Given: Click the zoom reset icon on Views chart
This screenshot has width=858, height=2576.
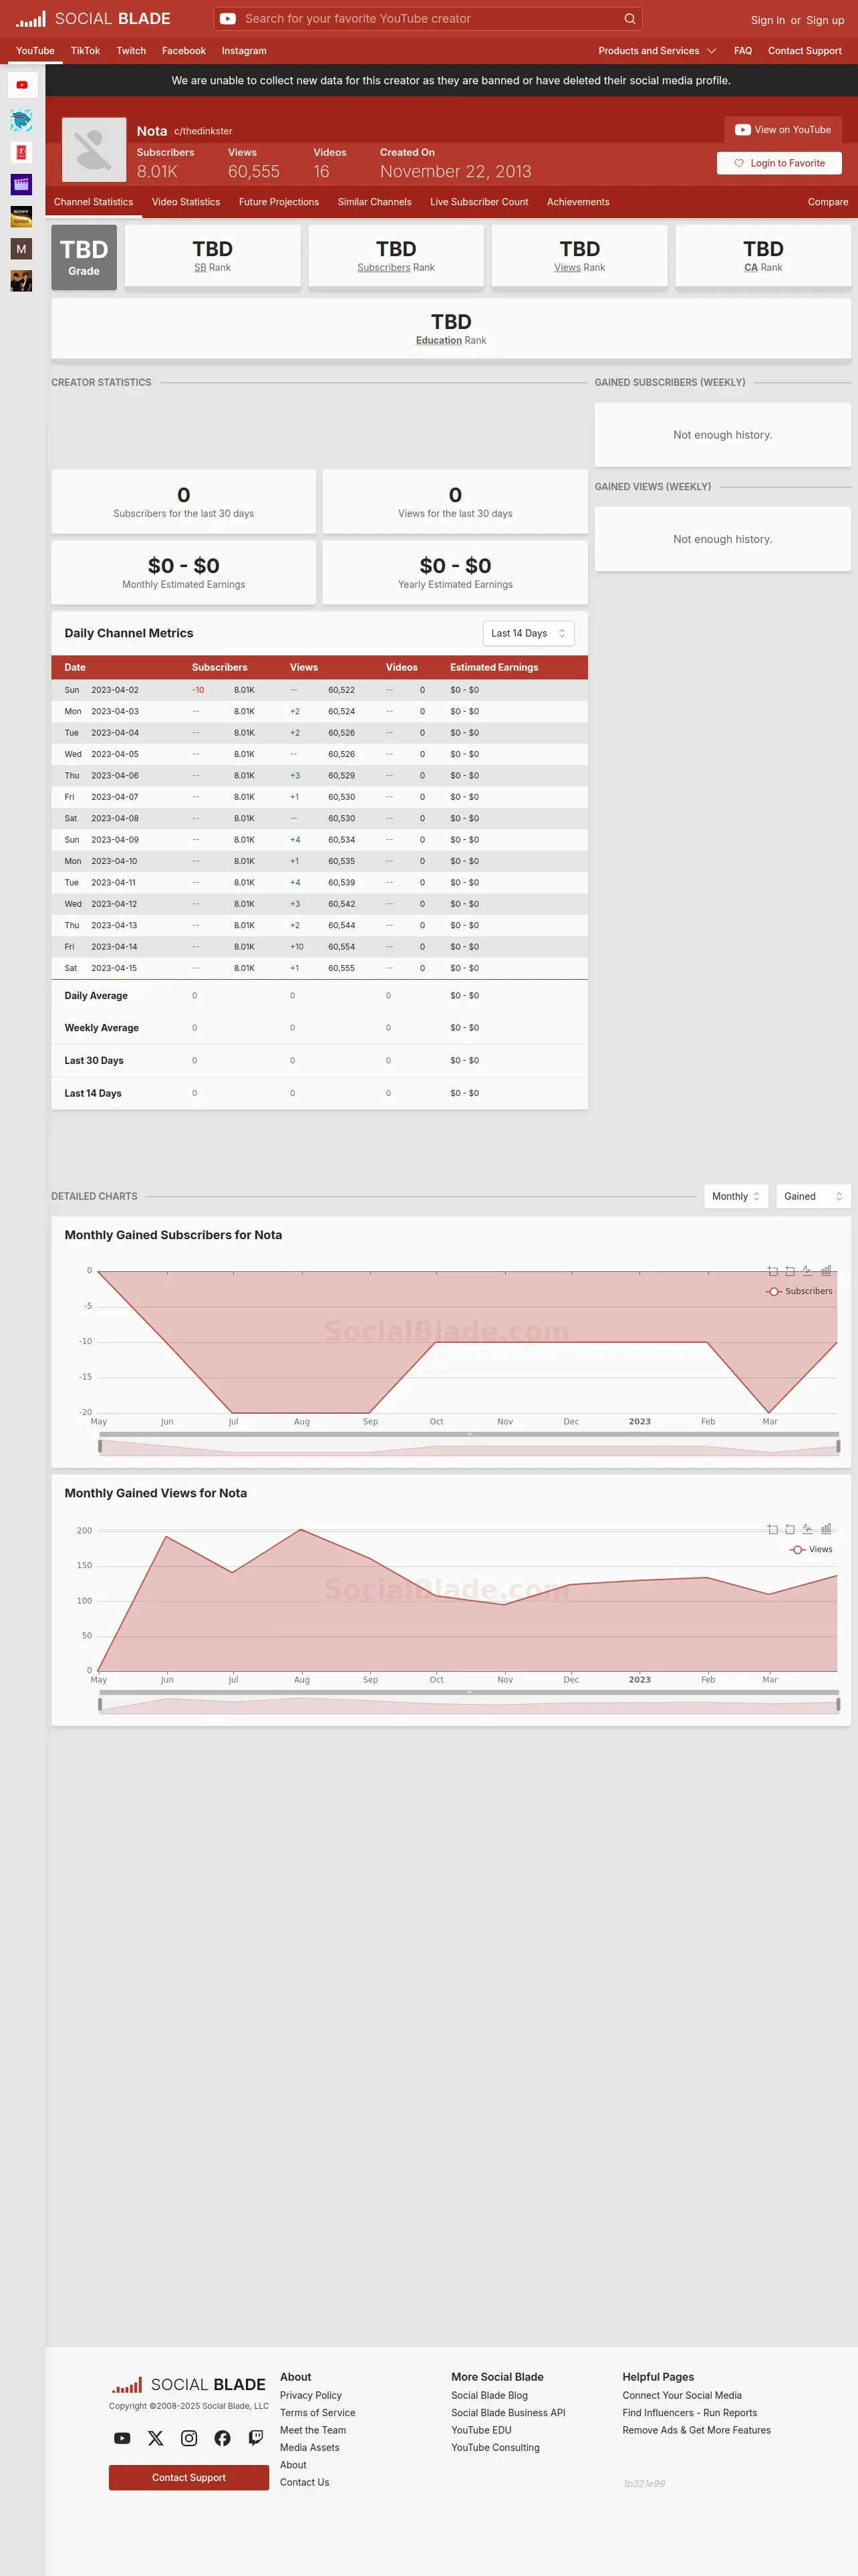Looking at the screenshot, I should point(790,1529).
